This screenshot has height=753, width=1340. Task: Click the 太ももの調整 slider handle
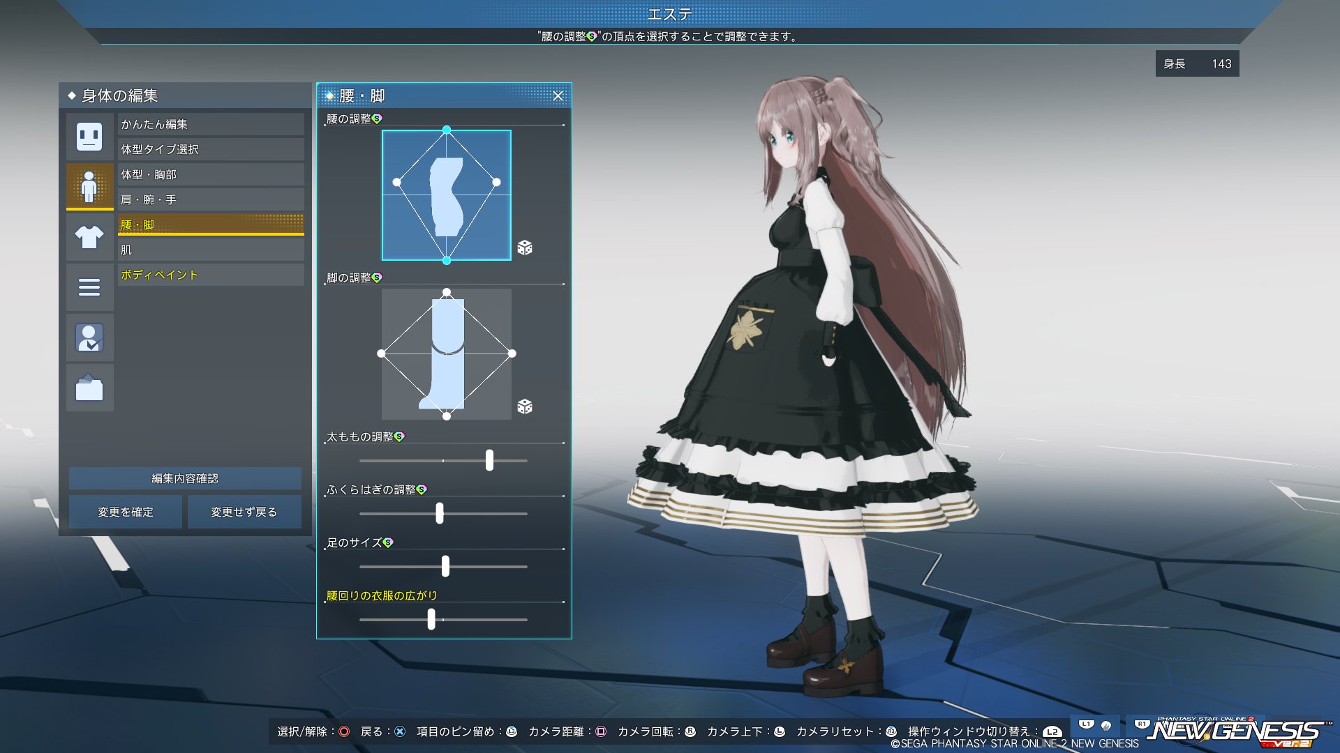[x=489, y=460]
